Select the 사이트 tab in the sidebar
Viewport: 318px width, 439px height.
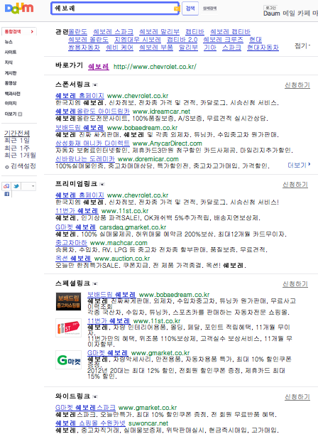click(11, 52)
